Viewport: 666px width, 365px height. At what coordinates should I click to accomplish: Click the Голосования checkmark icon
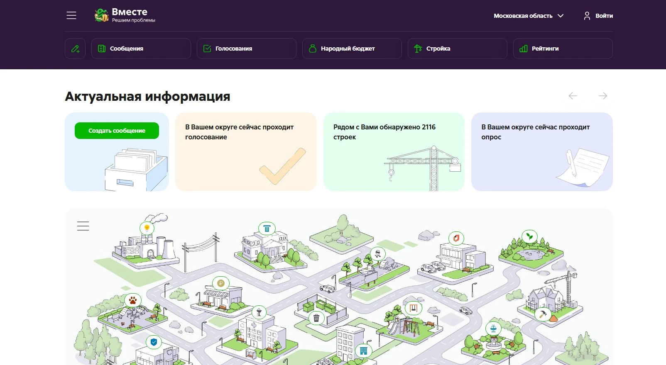[207, 49]
